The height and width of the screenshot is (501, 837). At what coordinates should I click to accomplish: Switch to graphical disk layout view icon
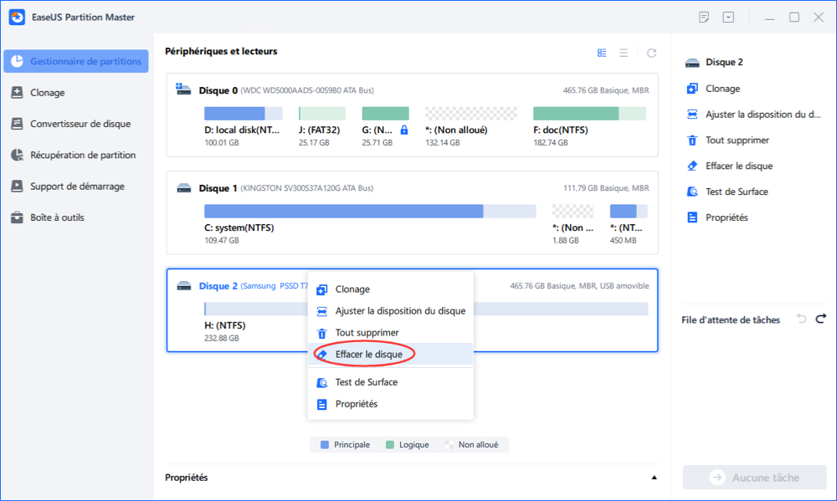tap(602, 53)
